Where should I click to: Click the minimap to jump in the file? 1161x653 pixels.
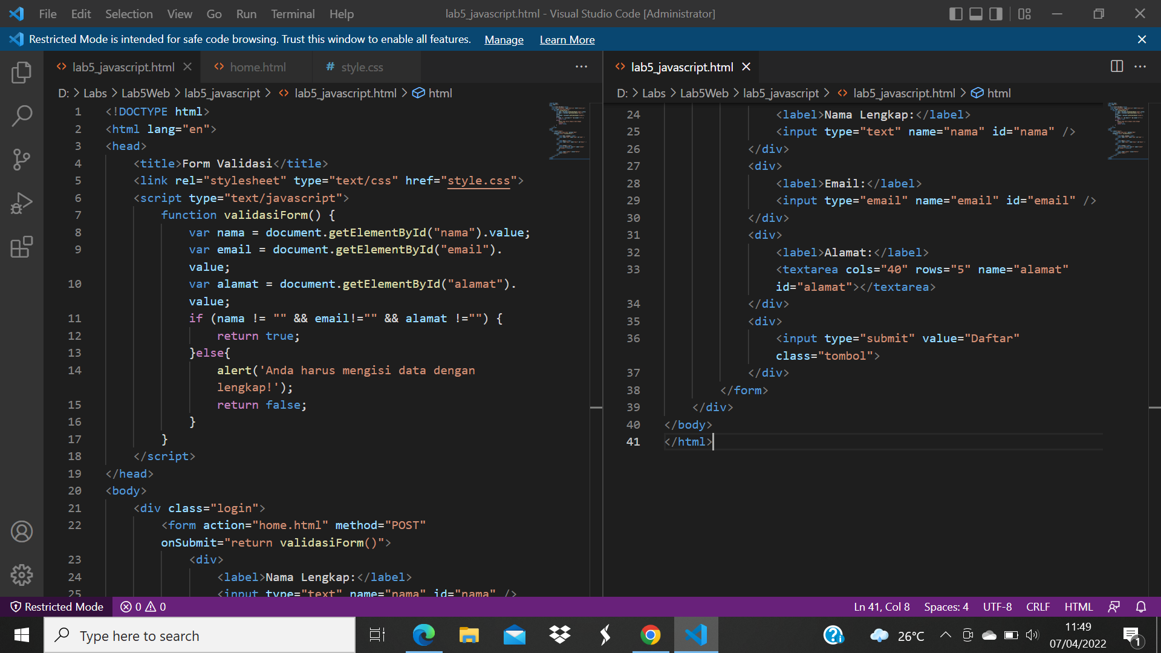(568, 130)
